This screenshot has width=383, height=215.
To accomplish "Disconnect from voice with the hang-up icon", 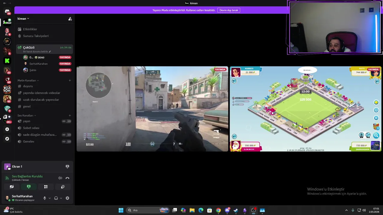I will coord(67,178).
